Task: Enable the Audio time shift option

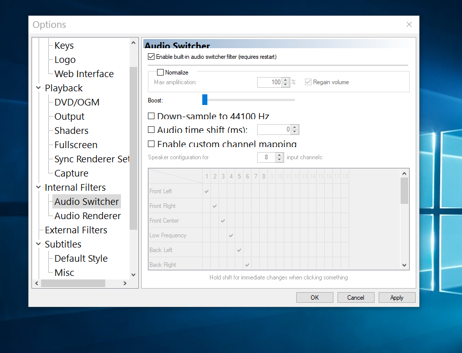Action: (151, 130)
